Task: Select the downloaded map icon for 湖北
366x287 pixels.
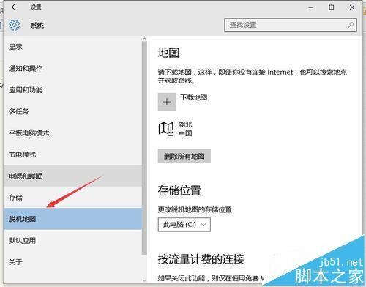Action: point(166,129)
